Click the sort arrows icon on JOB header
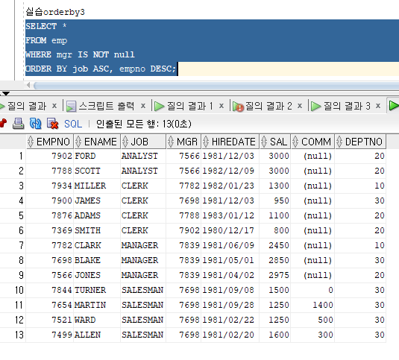 [125, 142]
